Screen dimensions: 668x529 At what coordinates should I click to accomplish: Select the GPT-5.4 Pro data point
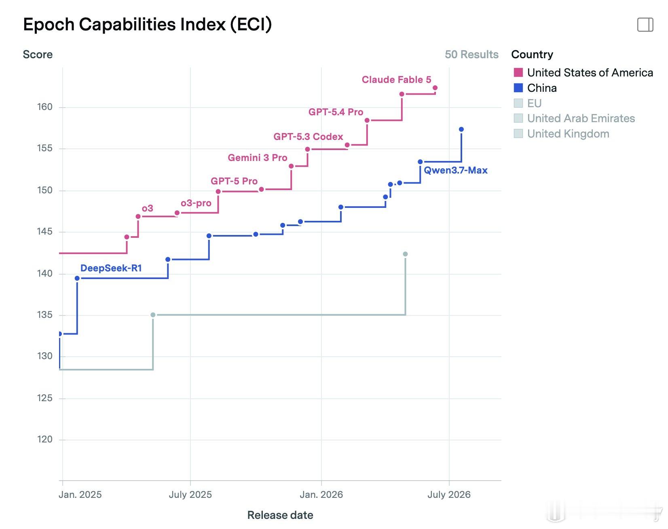pyautogui.click(x=367, y=121)
